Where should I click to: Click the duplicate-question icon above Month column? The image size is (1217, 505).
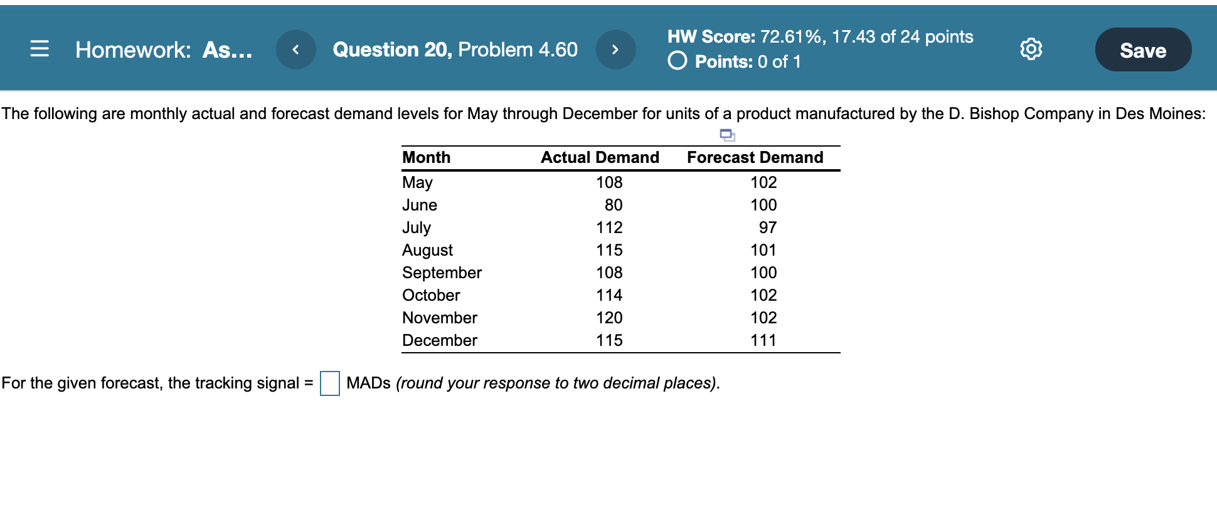coord(728,134)
